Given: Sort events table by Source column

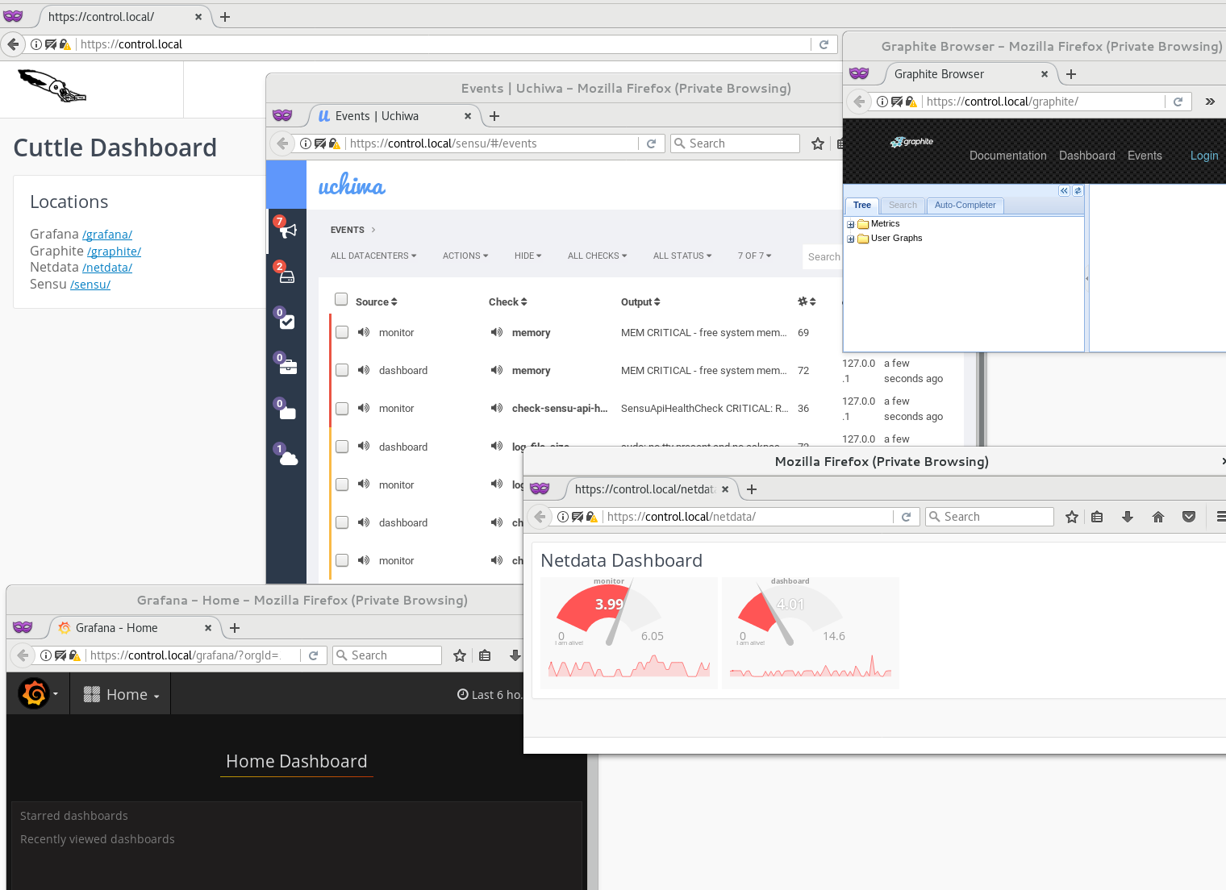Looking at the screenshot, I should [376, 302].
